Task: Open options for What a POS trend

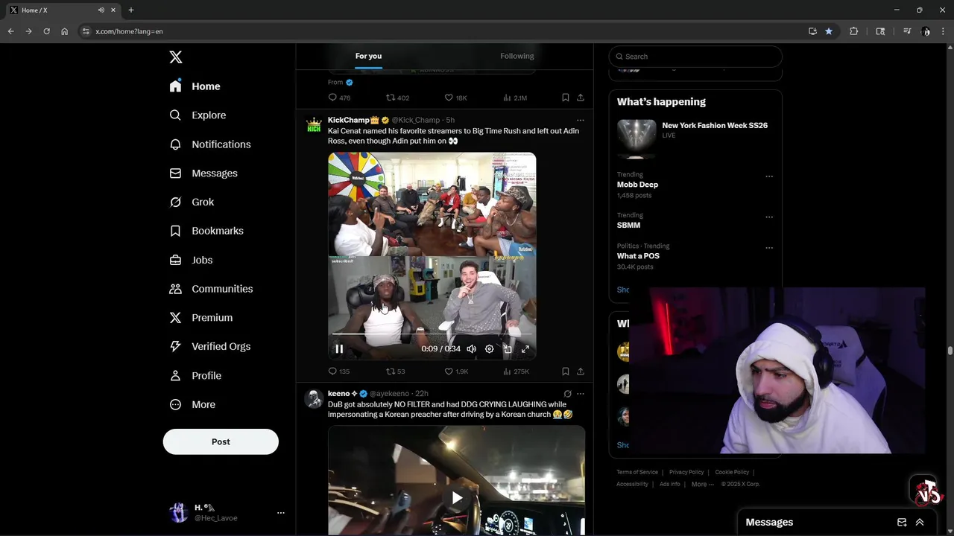Action: tap(769, 248)
